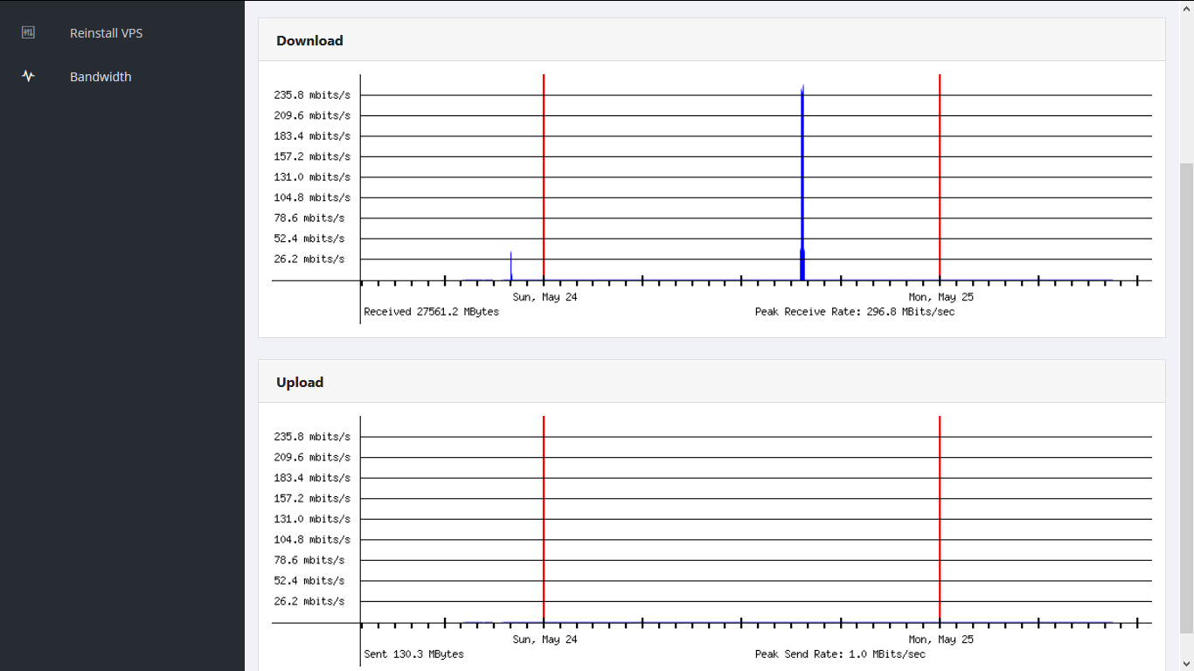The height and width of the screenshot is (671, 1194).
Task: Click the Bandwidth pulse icon
Action: tap(28, 77)
